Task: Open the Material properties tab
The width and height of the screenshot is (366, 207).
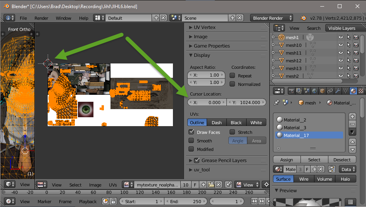Action: pos(353,91)
